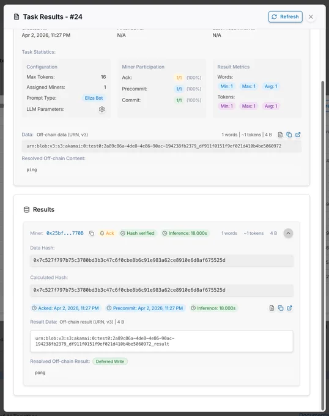The width and height of the screenshot is (329, 416).
Task: Click the resolved content 'ping'
Action: point(32,170)
